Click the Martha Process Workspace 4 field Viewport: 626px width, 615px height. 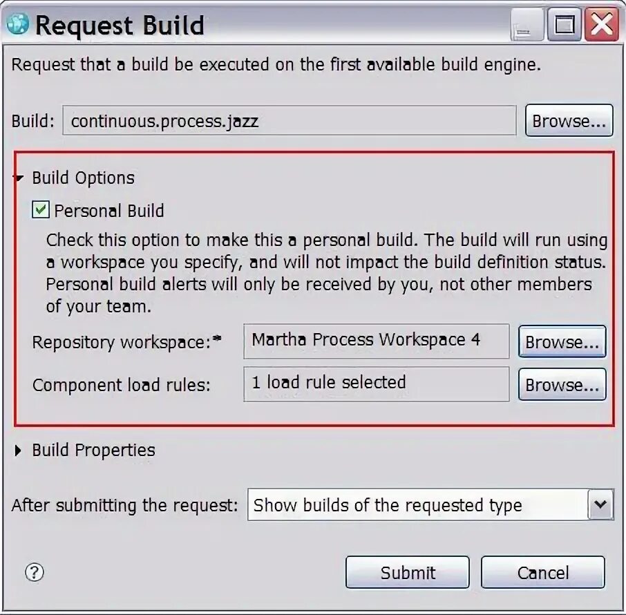(x=377, y=341)
